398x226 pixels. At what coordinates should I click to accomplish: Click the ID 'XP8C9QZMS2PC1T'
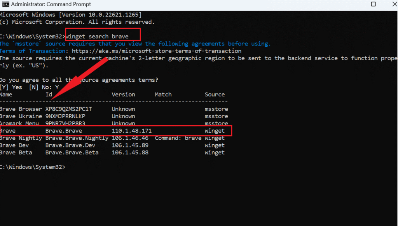pyautogui.click(x=68, y=109)
